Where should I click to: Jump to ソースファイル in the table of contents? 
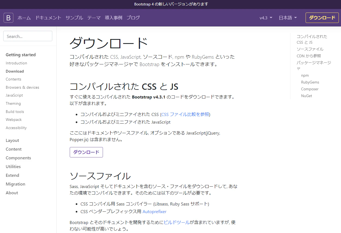point(310,49)
